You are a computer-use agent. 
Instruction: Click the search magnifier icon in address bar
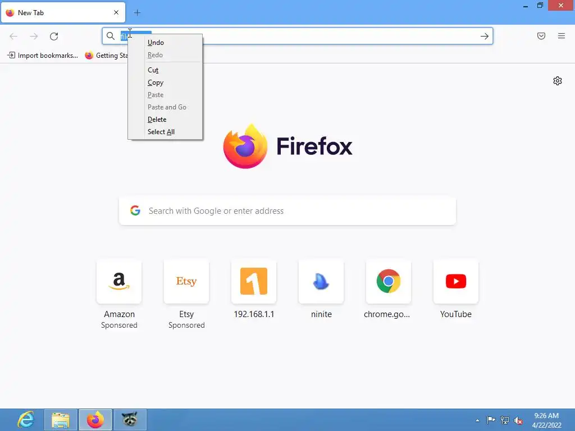(111, 36)
